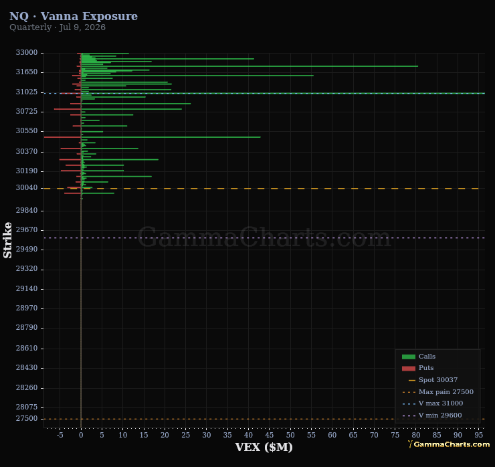The image size is (495, 467).
Task: Click the 30040 strike axis label
Action: click(27, 187)
